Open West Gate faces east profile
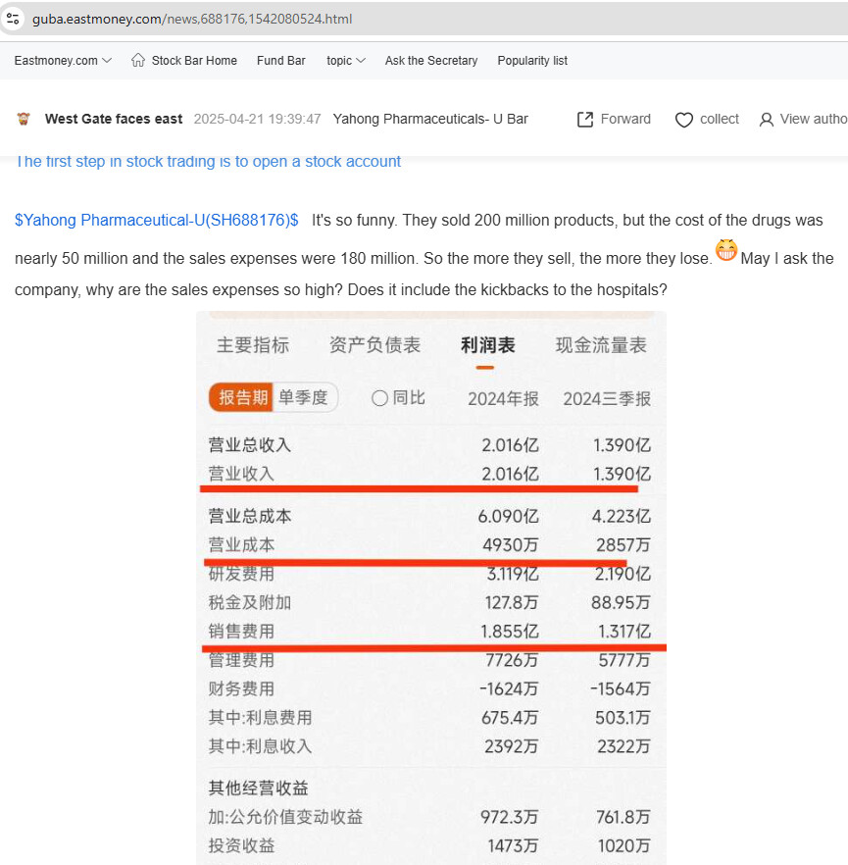 click(x=114, y=119)
